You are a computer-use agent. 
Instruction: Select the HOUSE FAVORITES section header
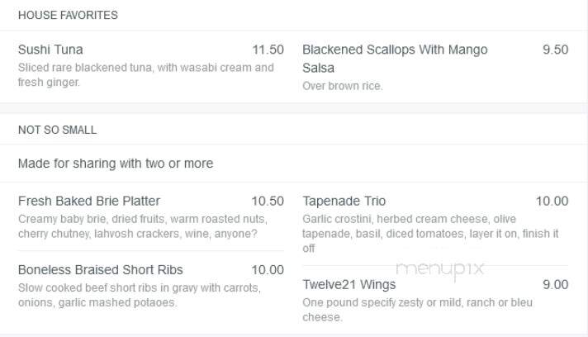[68, 15]
